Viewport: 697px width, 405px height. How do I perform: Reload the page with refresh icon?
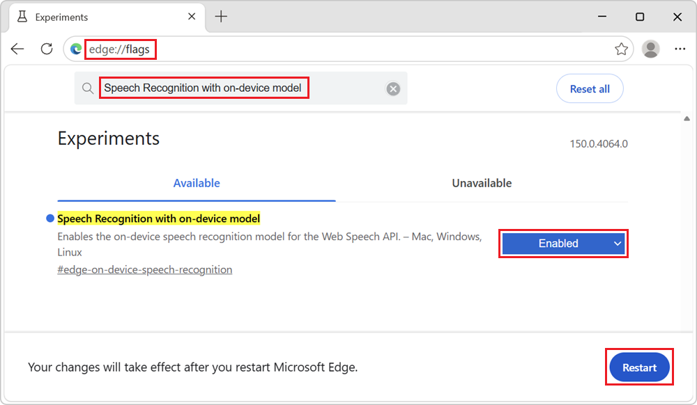coord(47,49)
